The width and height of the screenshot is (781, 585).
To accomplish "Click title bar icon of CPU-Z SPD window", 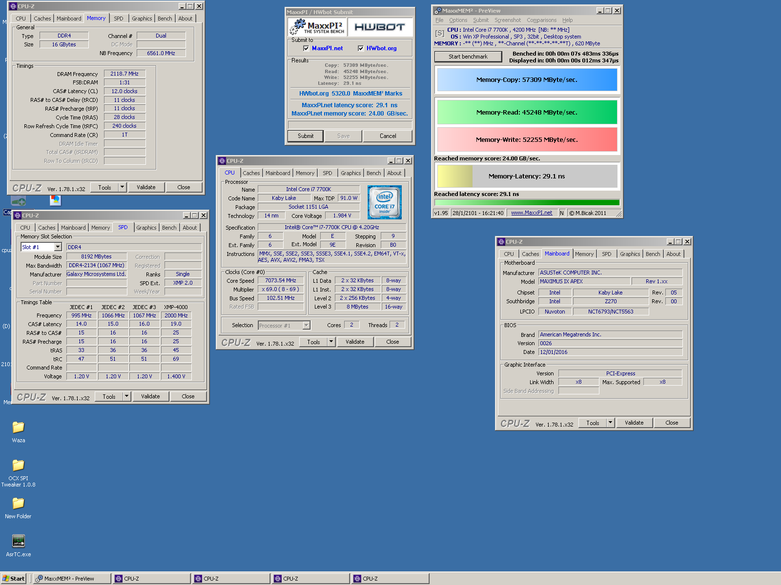I will [18, 215].
